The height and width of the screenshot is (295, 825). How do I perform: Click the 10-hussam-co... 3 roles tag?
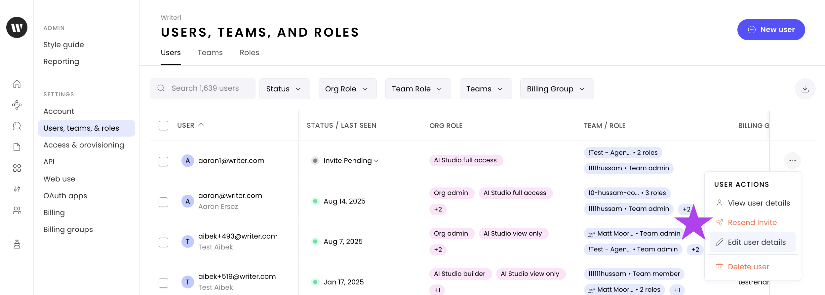pyautogui.click(x=627, y=193)
